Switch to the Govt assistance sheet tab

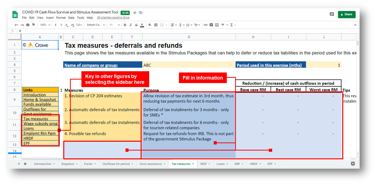151,164
